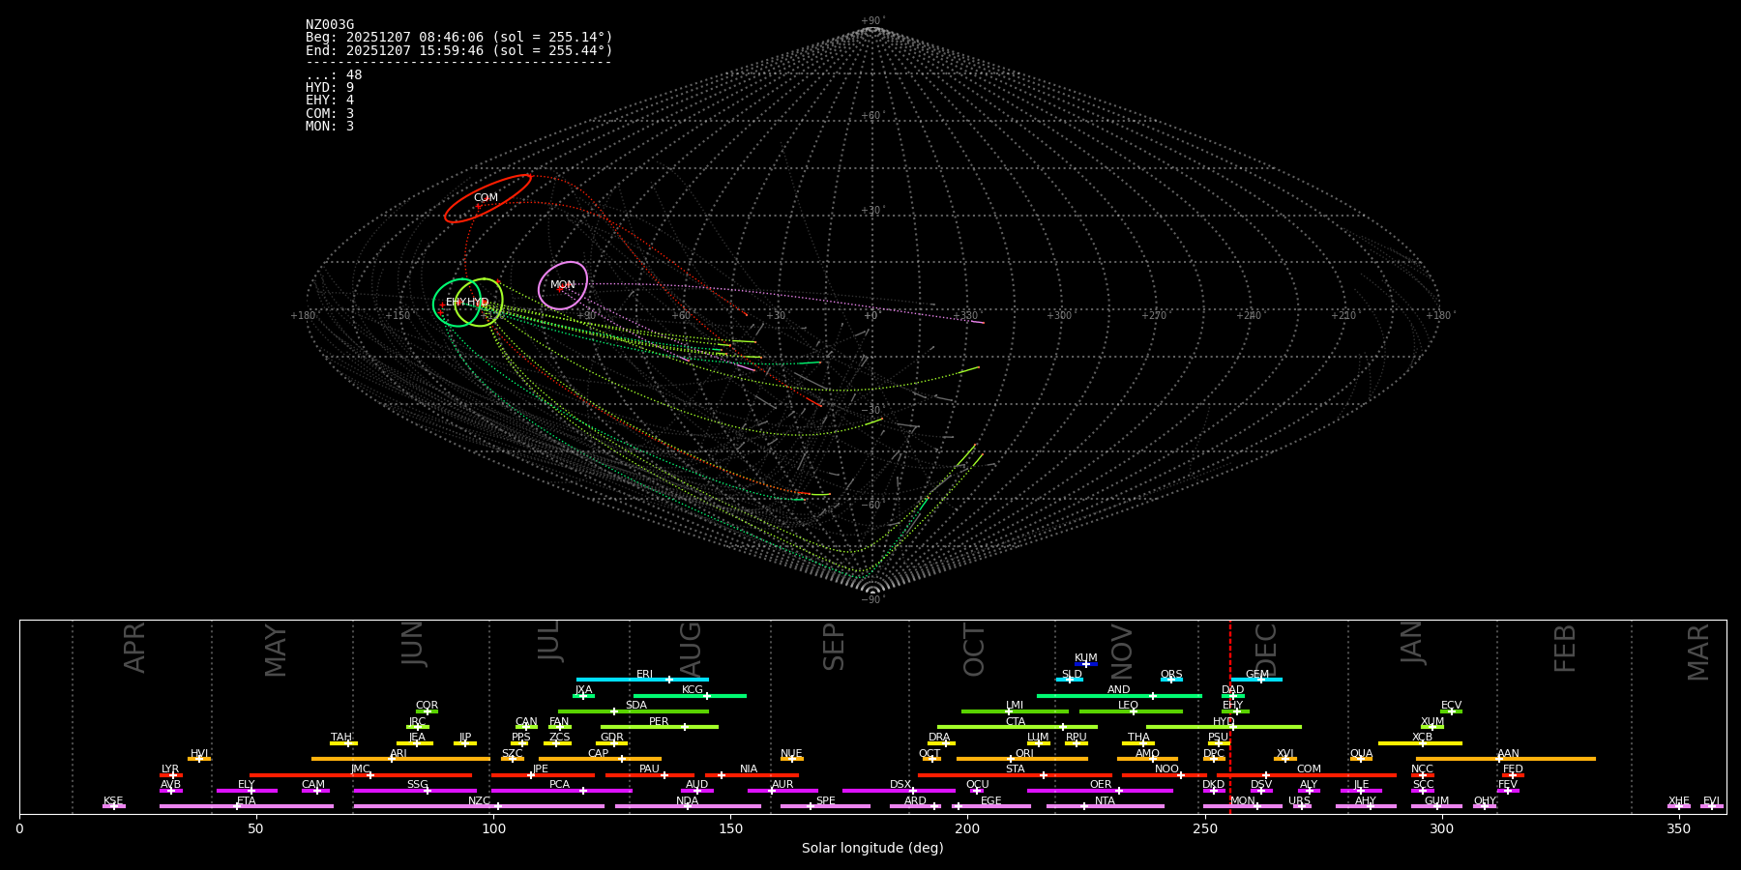Click the DEC month label in timeline
Screen dimensions: 1741x870
1266,651
